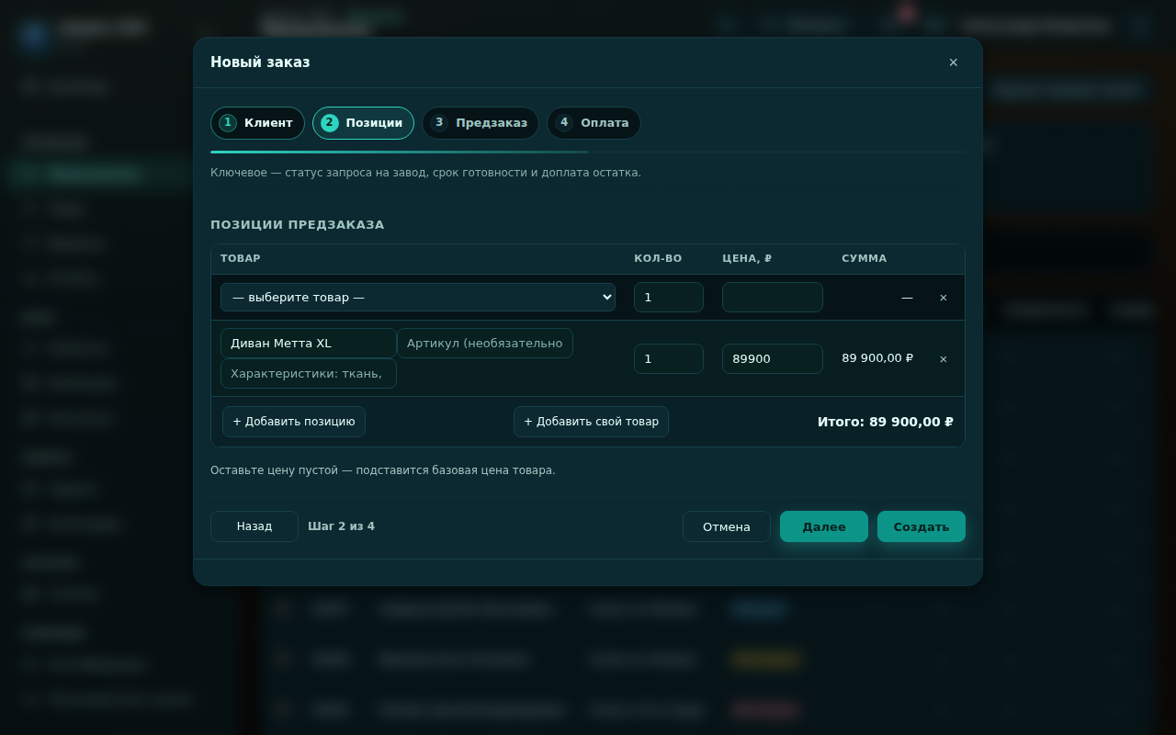The width and height of the screenshot is (1176, 735).
Task: Click «+ Добавить свой товар»
Action: (x=592, y=422)
